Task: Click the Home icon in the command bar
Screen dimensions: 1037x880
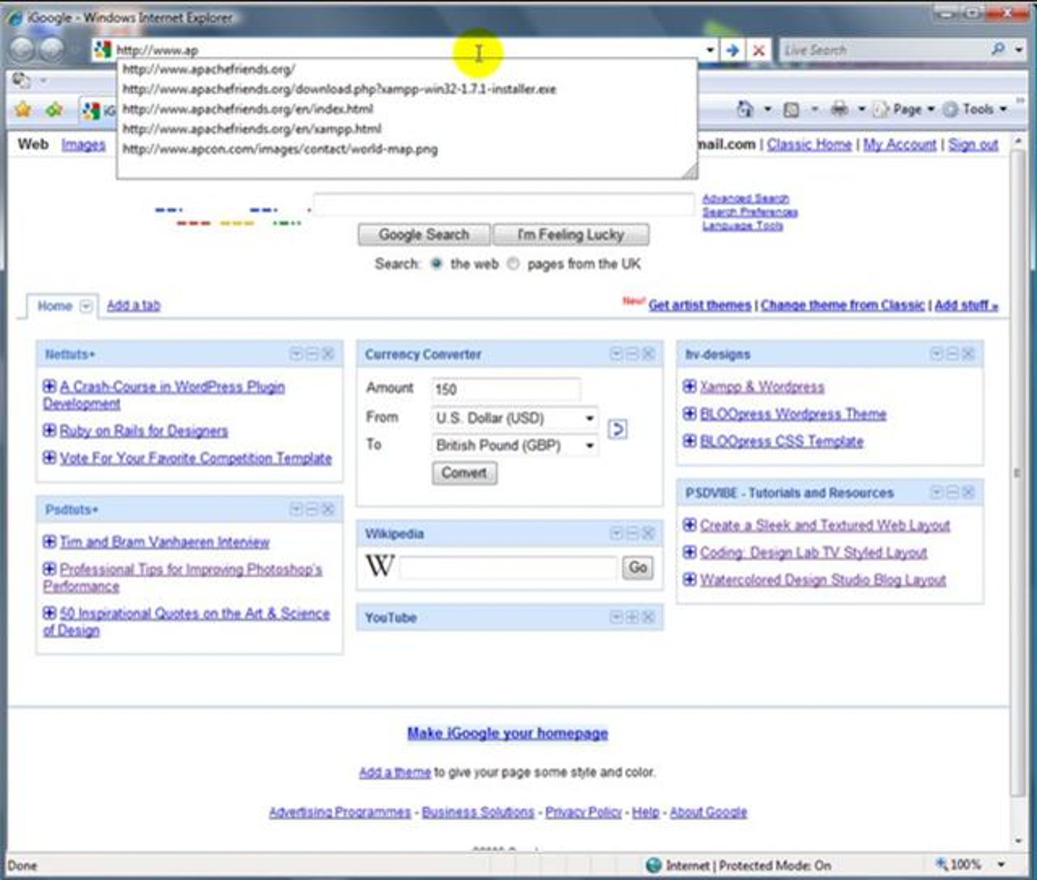Action: click(746, 109)
